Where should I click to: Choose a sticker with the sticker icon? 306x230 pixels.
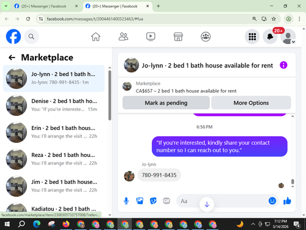[153, 201]
